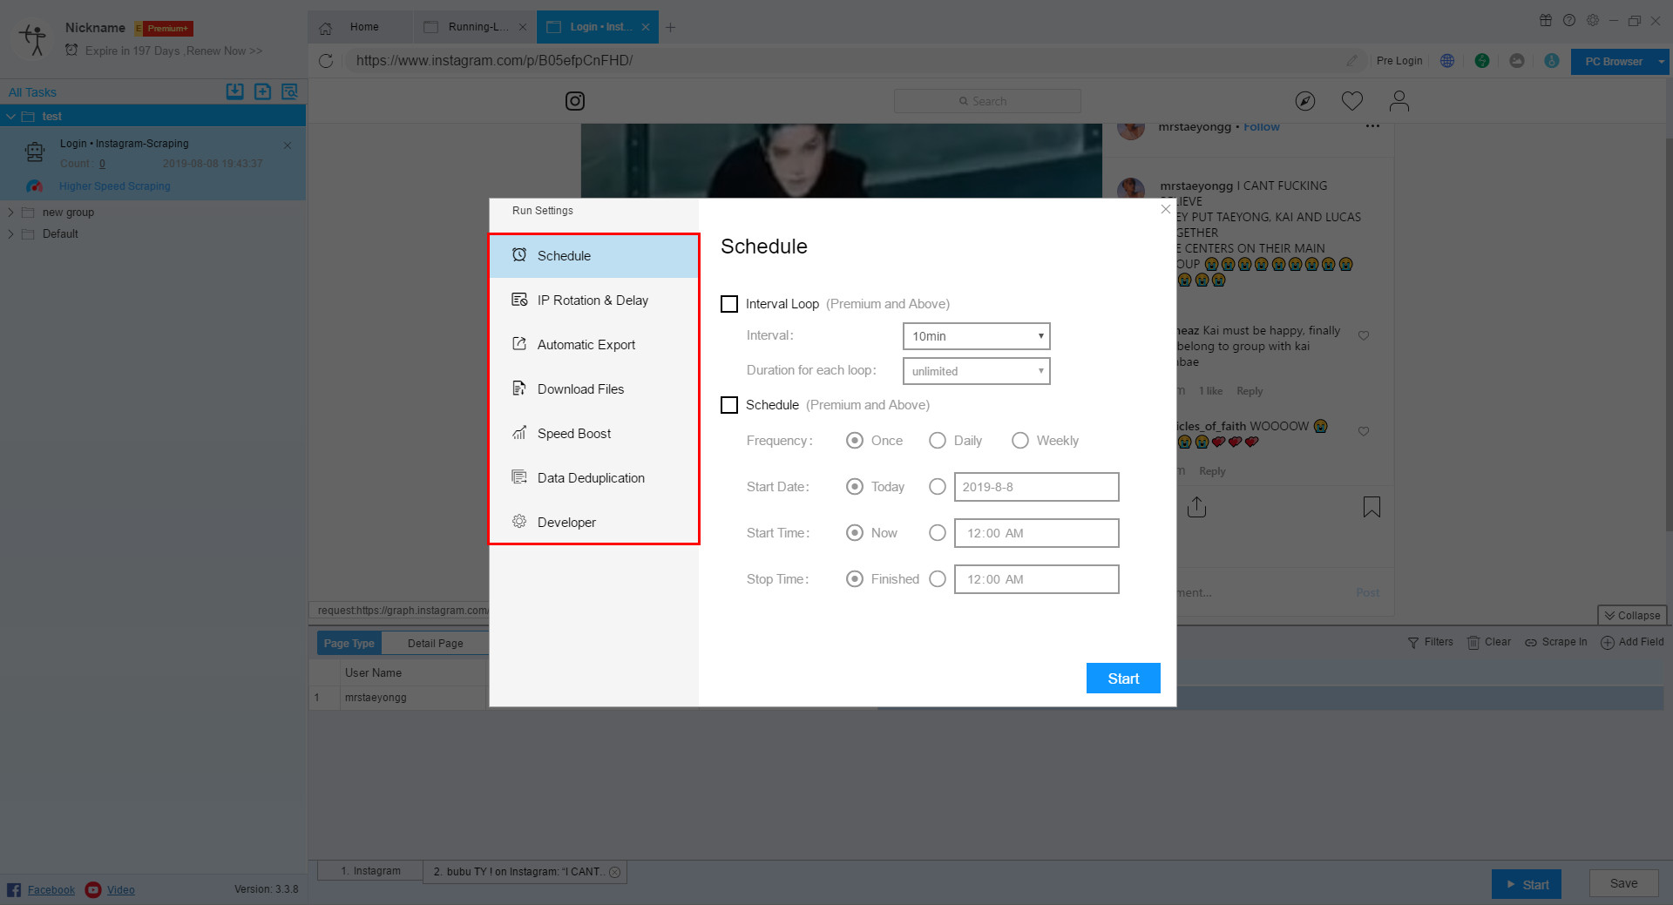
Task: Click the Instagram logo icon
Action: 575,101
